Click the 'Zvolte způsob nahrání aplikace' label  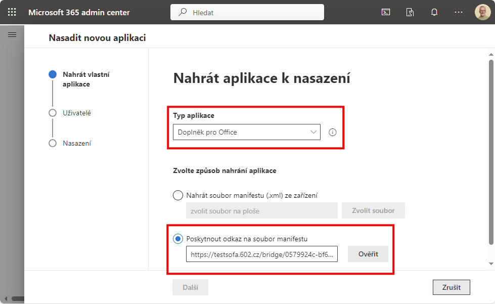click(224, 170)
